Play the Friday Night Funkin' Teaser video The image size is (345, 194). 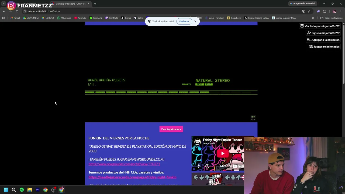222,154
